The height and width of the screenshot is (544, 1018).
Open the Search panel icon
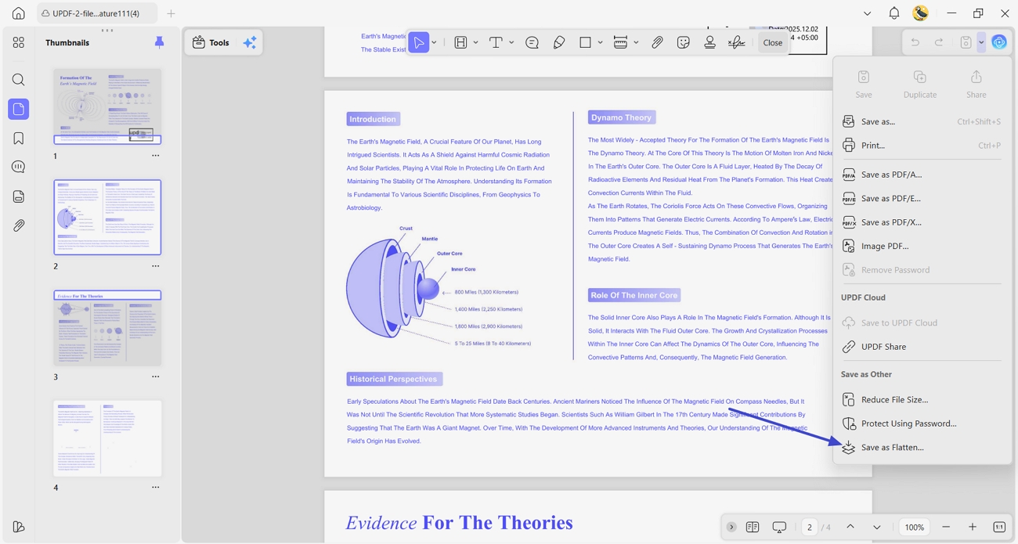(18, 80)
